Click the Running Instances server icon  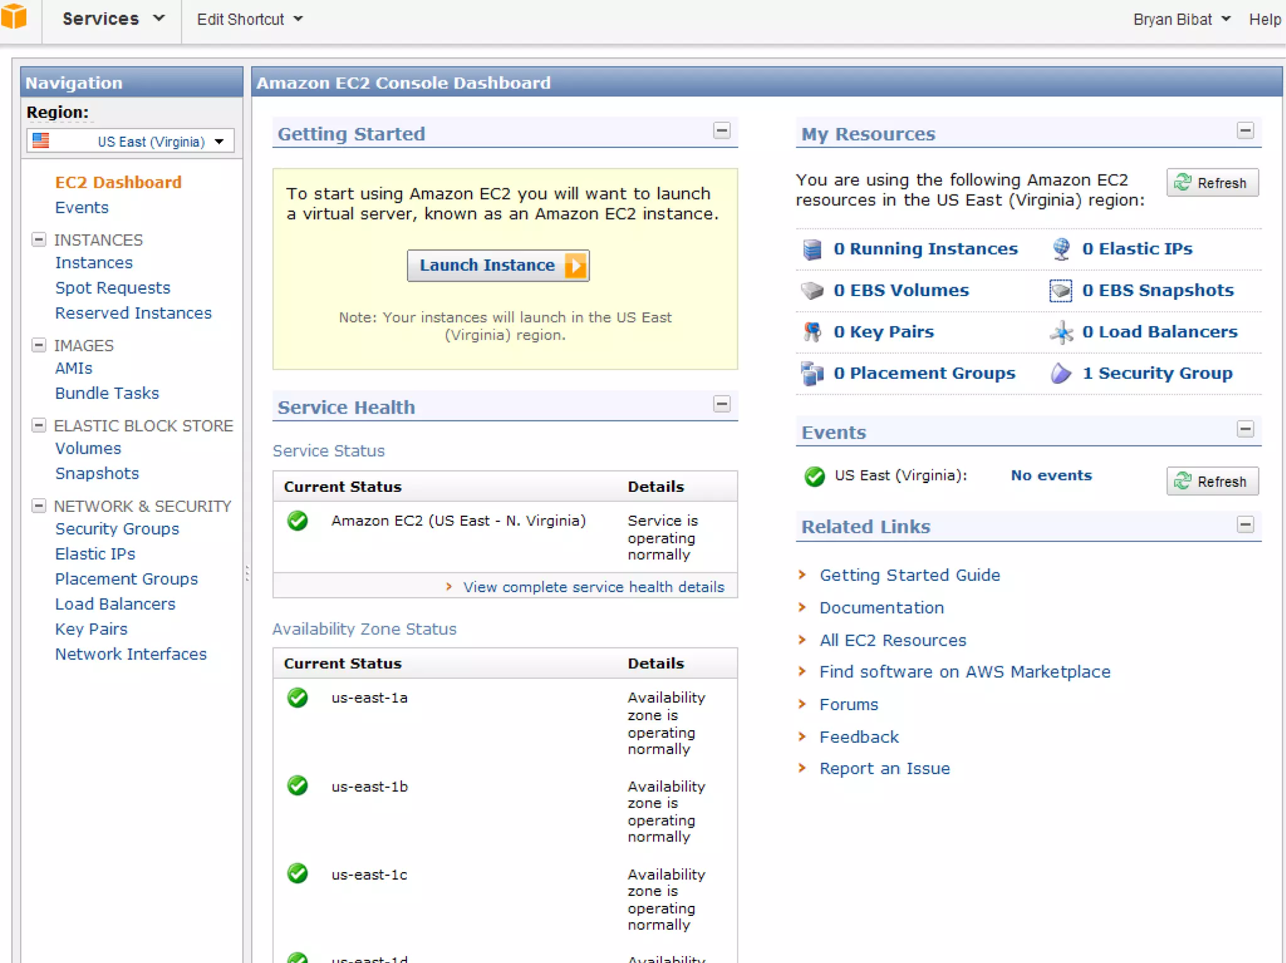[x=812, y=249]
